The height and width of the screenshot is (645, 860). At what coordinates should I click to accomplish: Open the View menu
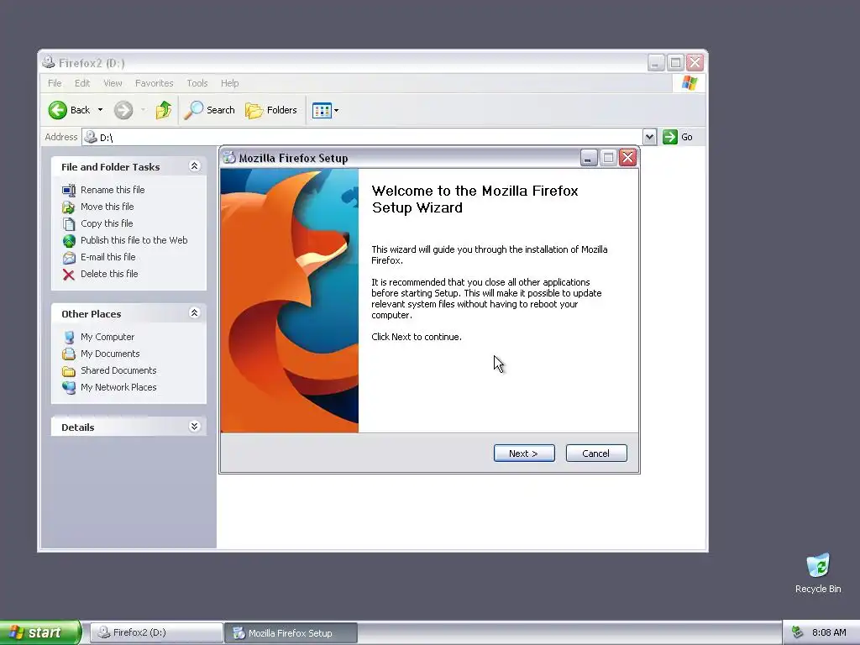(113, 83)
